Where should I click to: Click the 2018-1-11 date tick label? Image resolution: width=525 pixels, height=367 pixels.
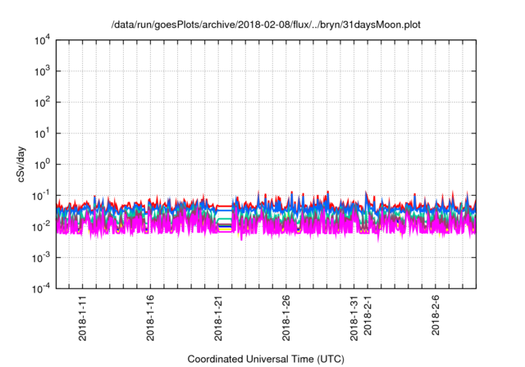click(83, 318)
